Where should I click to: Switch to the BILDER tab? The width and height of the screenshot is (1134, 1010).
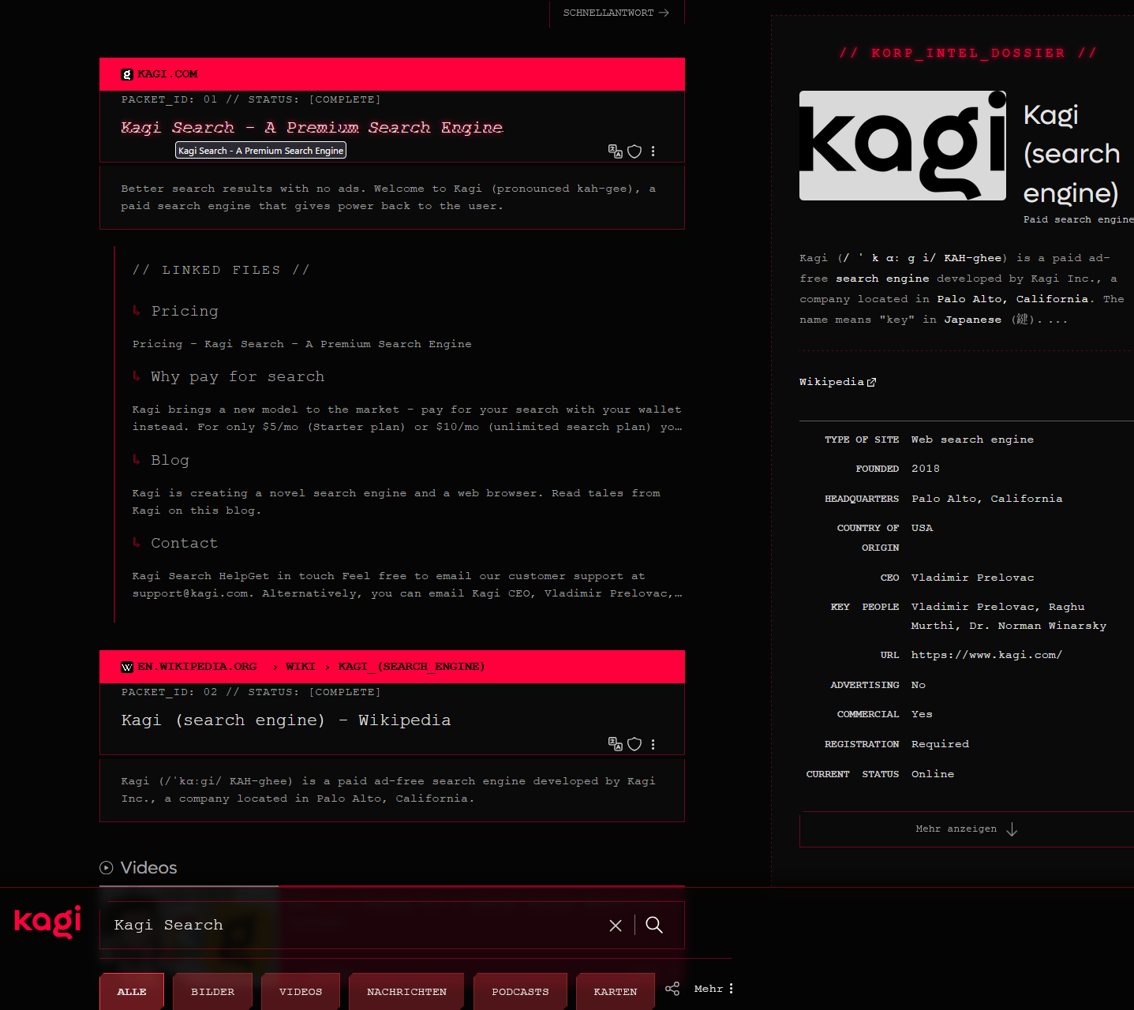pos(212,991)
